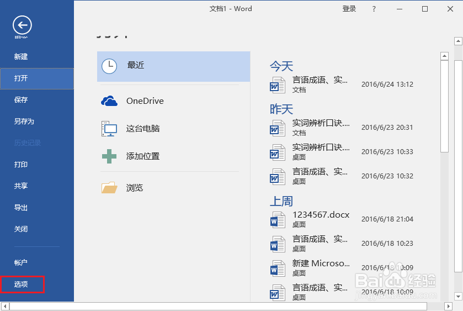Viewport: 463px width, 311px height.
Task: Select OneDrive as the open location
Action: [x=174, y=101]
